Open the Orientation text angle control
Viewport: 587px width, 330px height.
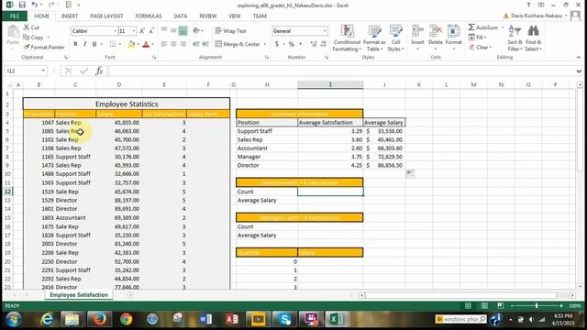pos(197,30)
